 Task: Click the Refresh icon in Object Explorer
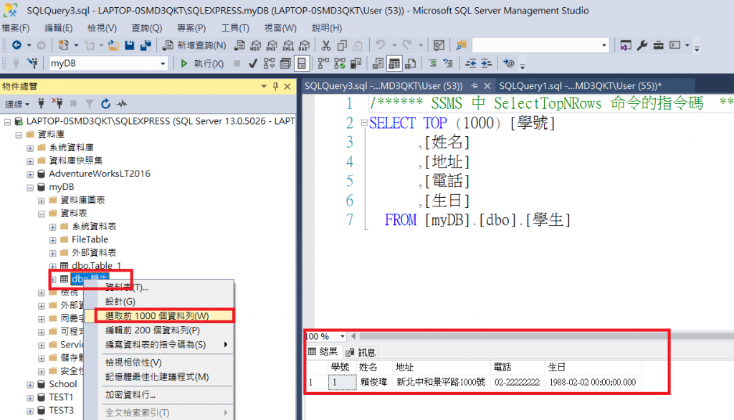tap(106, 103)
